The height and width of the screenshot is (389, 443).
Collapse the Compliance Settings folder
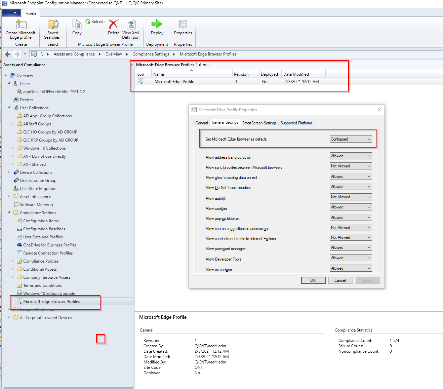pos(9,212)
